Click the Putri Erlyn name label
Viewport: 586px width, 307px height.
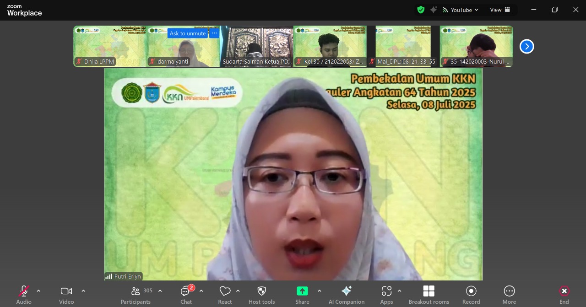[x=128, y=276]
